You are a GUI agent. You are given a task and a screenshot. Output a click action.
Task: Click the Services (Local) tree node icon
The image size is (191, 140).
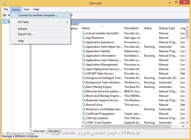[5, 22]
